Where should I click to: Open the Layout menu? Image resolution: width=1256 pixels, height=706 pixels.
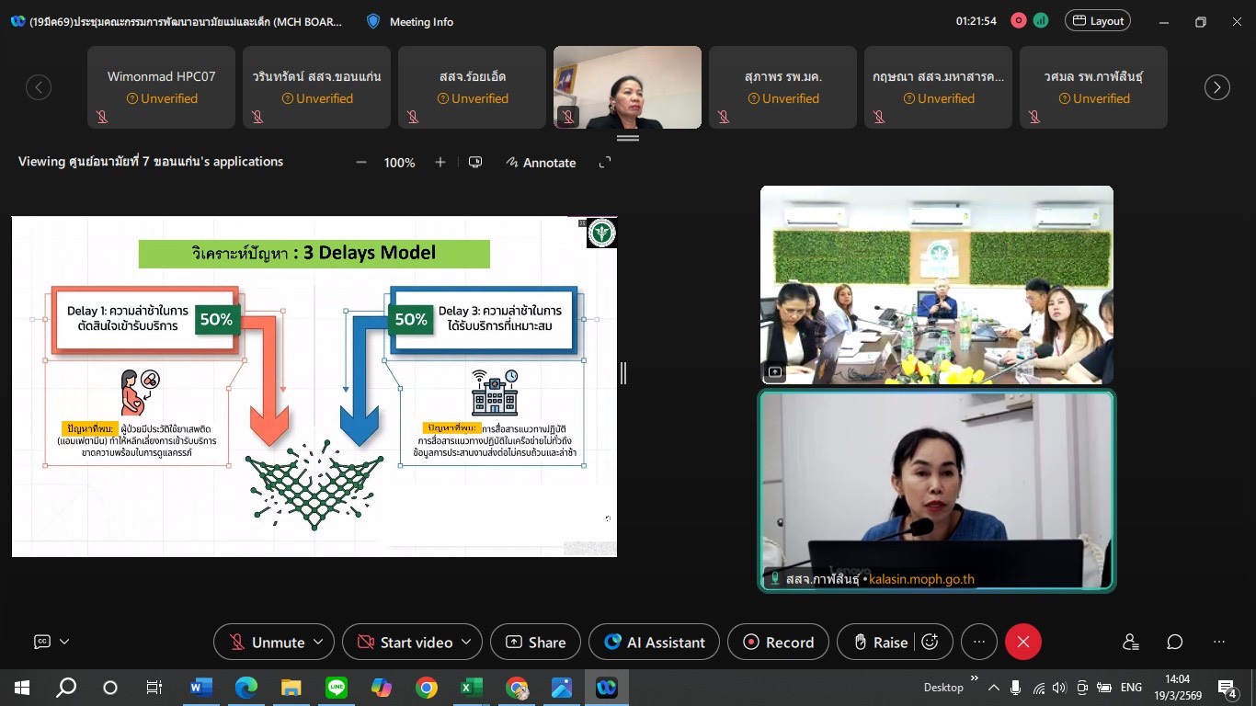pos(1097,21)
